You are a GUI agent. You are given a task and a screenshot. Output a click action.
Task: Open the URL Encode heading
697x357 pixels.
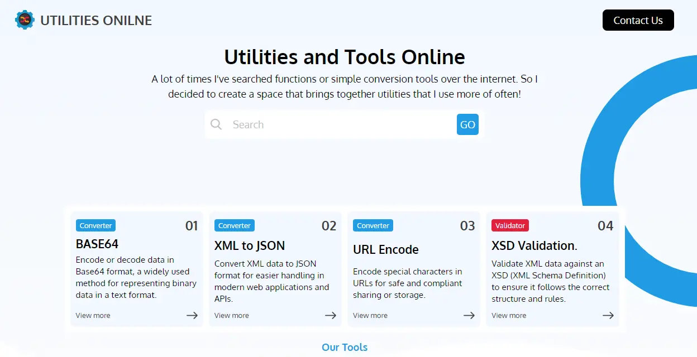point(386,249)
